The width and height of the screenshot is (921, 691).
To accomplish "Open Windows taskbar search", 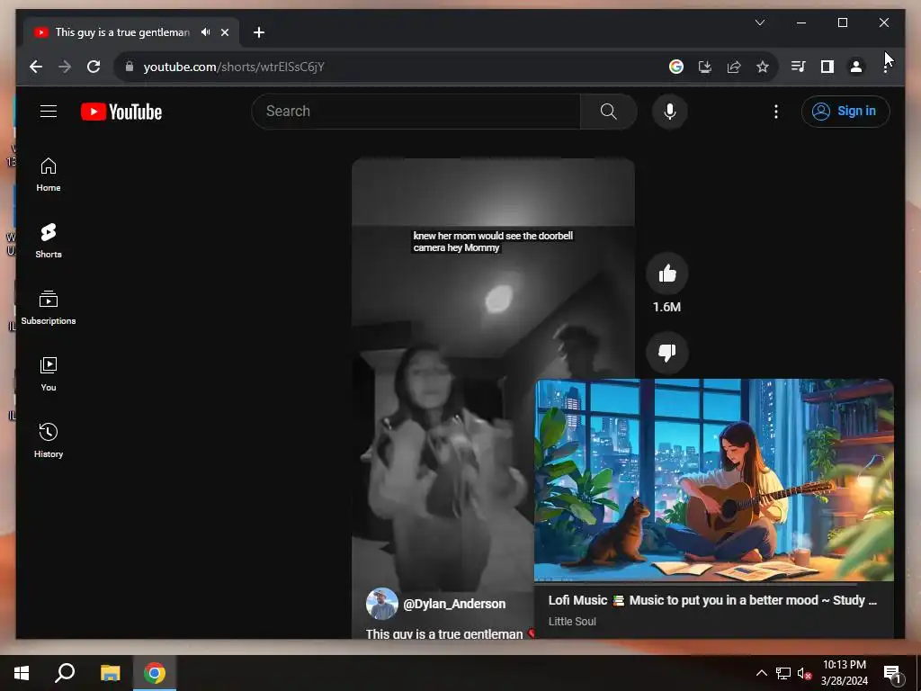I will click(x=65, y=673).
